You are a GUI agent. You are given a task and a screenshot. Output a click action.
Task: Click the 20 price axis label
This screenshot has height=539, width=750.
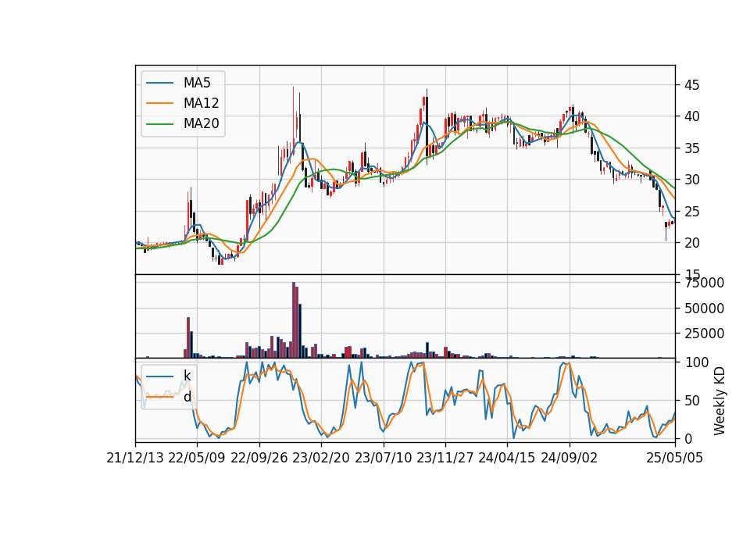[691, 243]
